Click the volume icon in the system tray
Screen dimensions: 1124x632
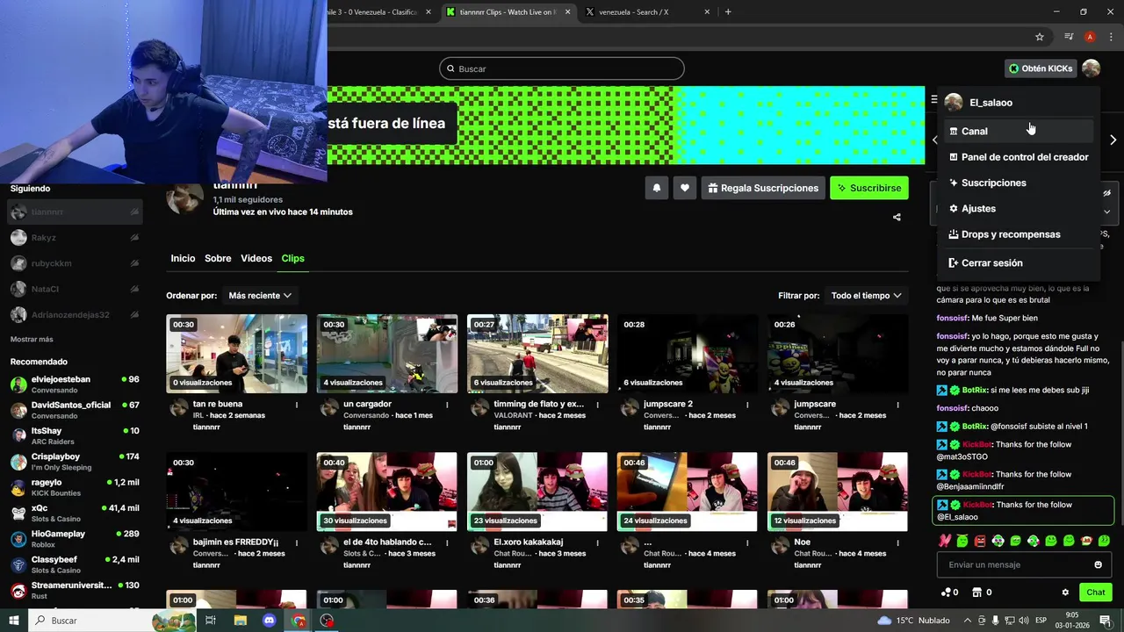point(1025,621)
